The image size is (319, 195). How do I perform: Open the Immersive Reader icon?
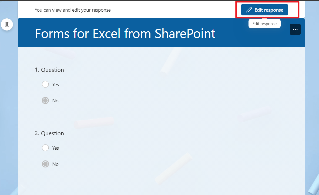tap(7, 24)
